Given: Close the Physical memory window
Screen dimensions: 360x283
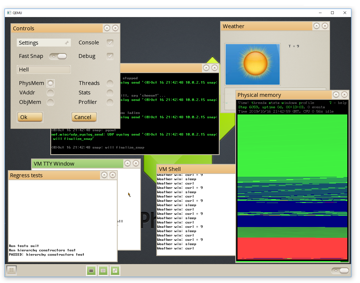Looking at the screenshot, I should pyautogui.click(x=344, y=94).
